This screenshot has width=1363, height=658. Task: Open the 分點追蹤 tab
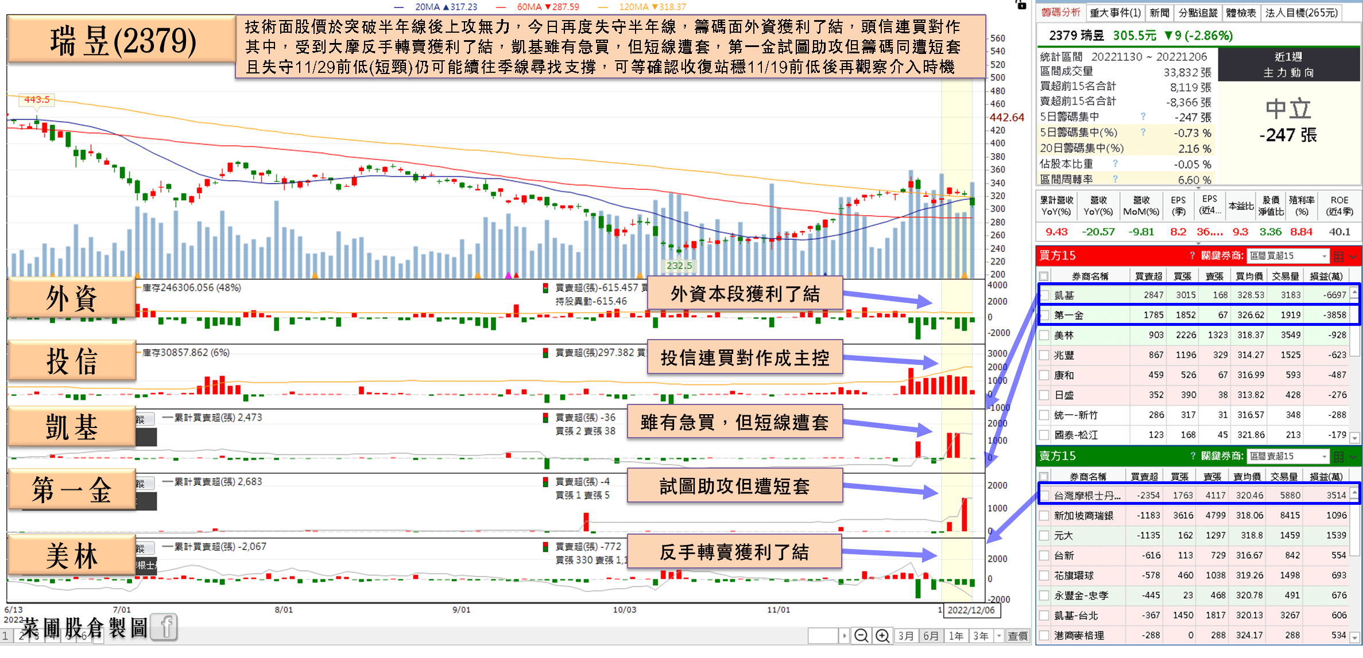click(1198, 13)
